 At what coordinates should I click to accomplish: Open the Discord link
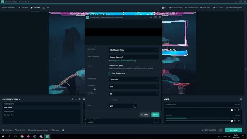(x=205, y=8)
